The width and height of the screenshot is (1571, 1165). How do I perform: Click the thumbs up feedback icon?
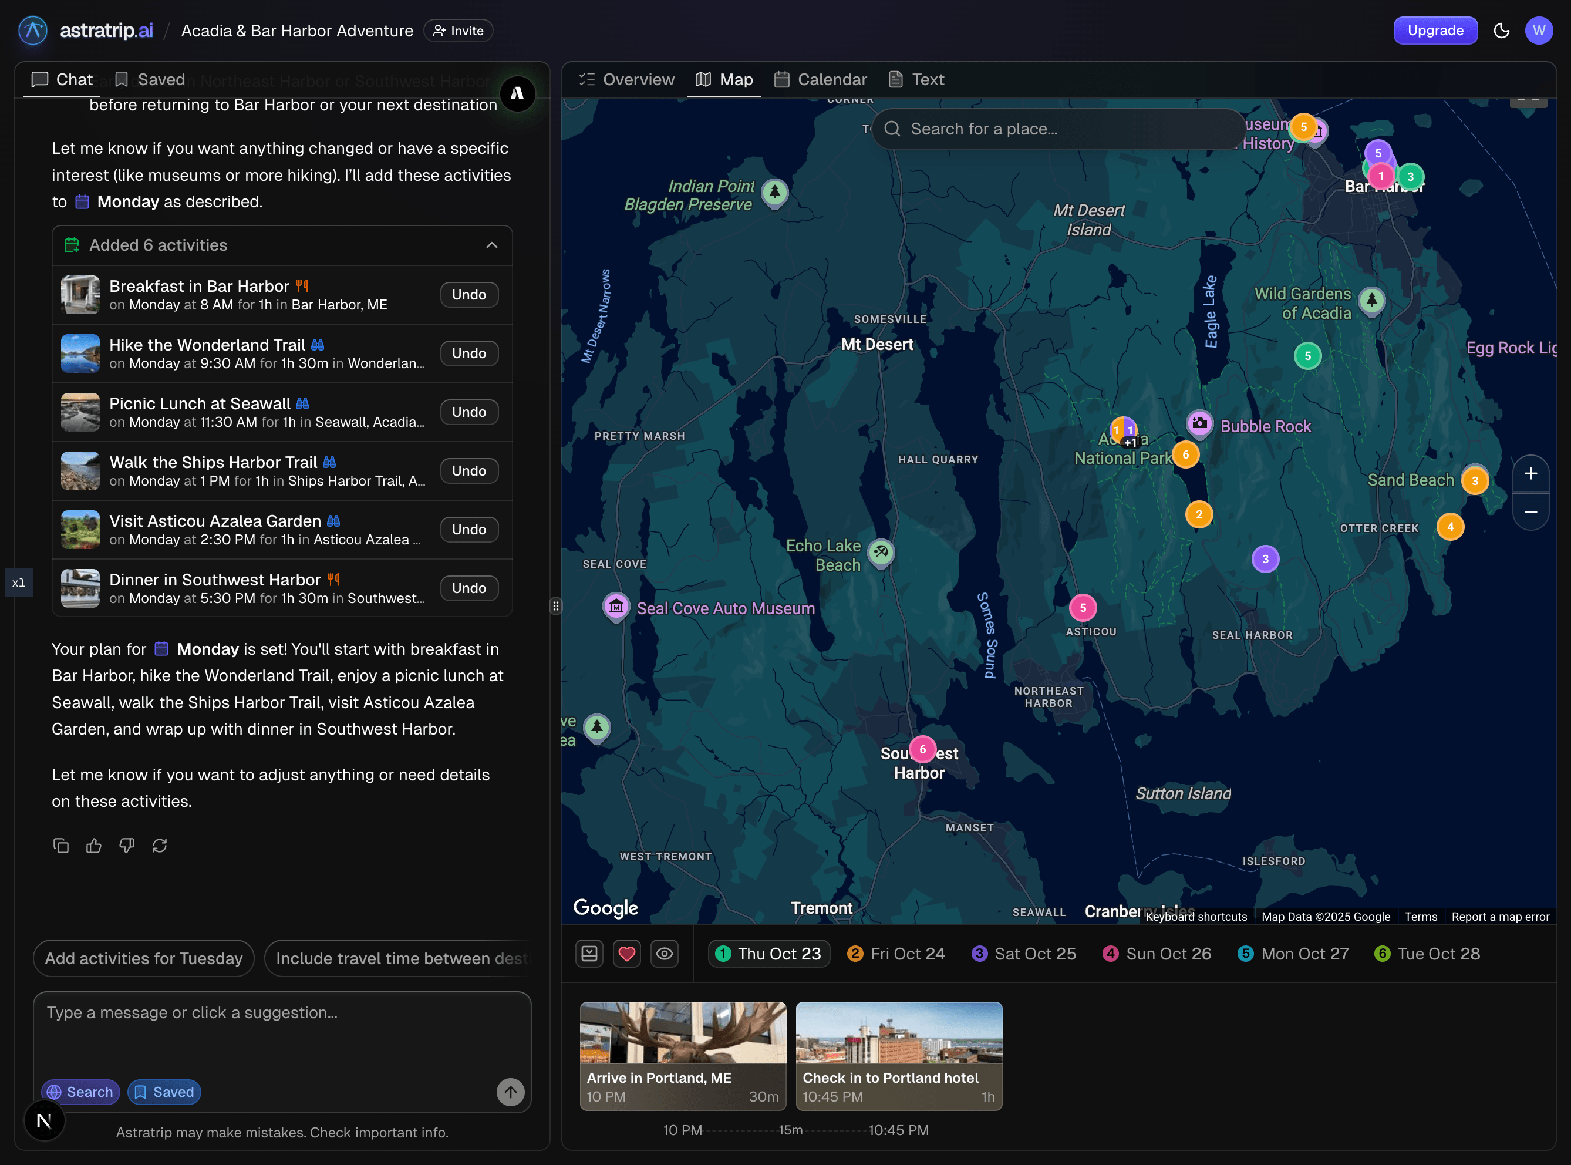(x=94, y=845)
